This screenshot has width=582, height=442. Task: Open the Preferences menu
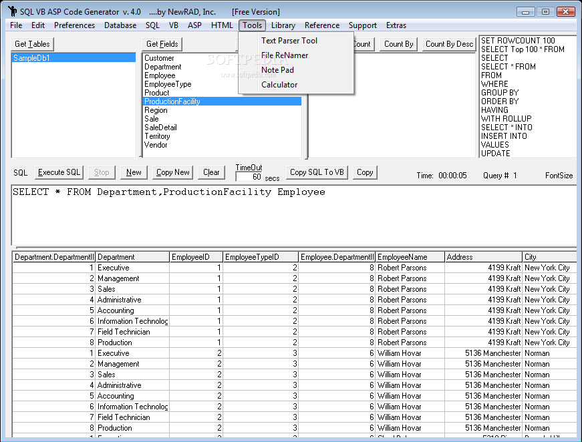tap(74, 25)
